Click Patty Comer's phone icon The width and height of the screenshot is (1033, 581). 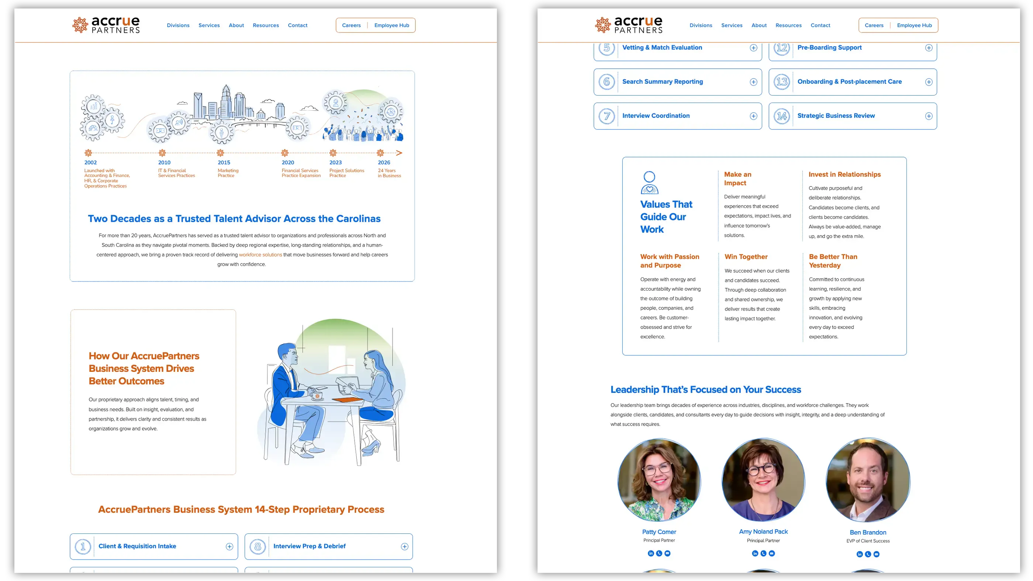(x=659, y=553)
